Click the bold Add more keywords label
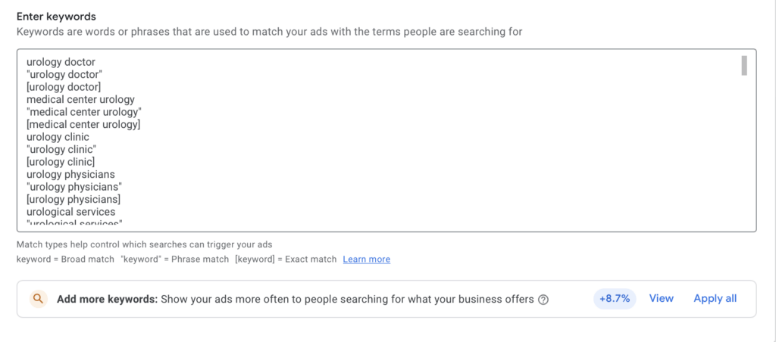This screenshot has height=342, width=776. 108,299
